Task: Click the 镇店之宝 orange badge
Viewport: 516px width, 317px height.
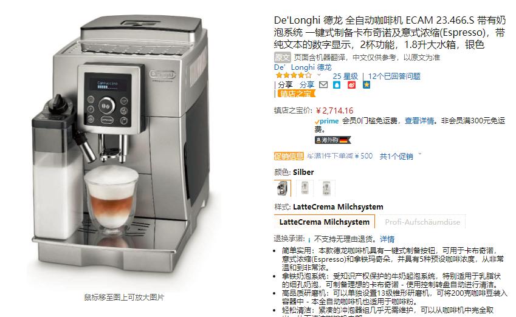Action: point(296,94)
